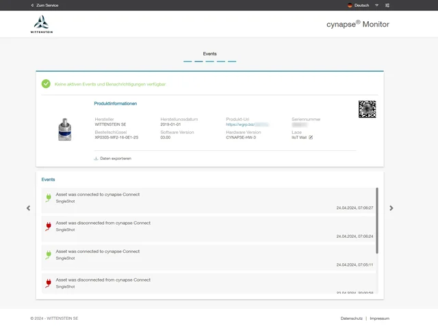
Task: Expand language list via dropdown arrow
Action: (x=376, y=5)
